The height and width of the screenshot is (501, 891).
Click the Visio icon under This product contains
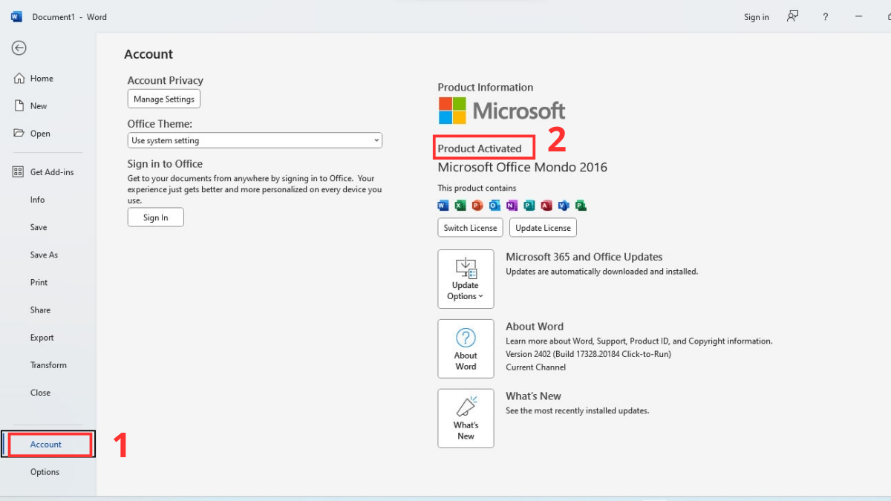[564, 206]
